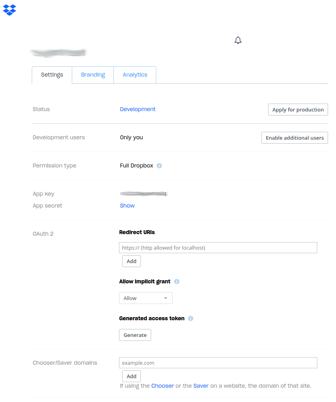The height and width of the screenshot is (402, 336).
Task: Open the Chooser link
Action: [x=163, y=386]
